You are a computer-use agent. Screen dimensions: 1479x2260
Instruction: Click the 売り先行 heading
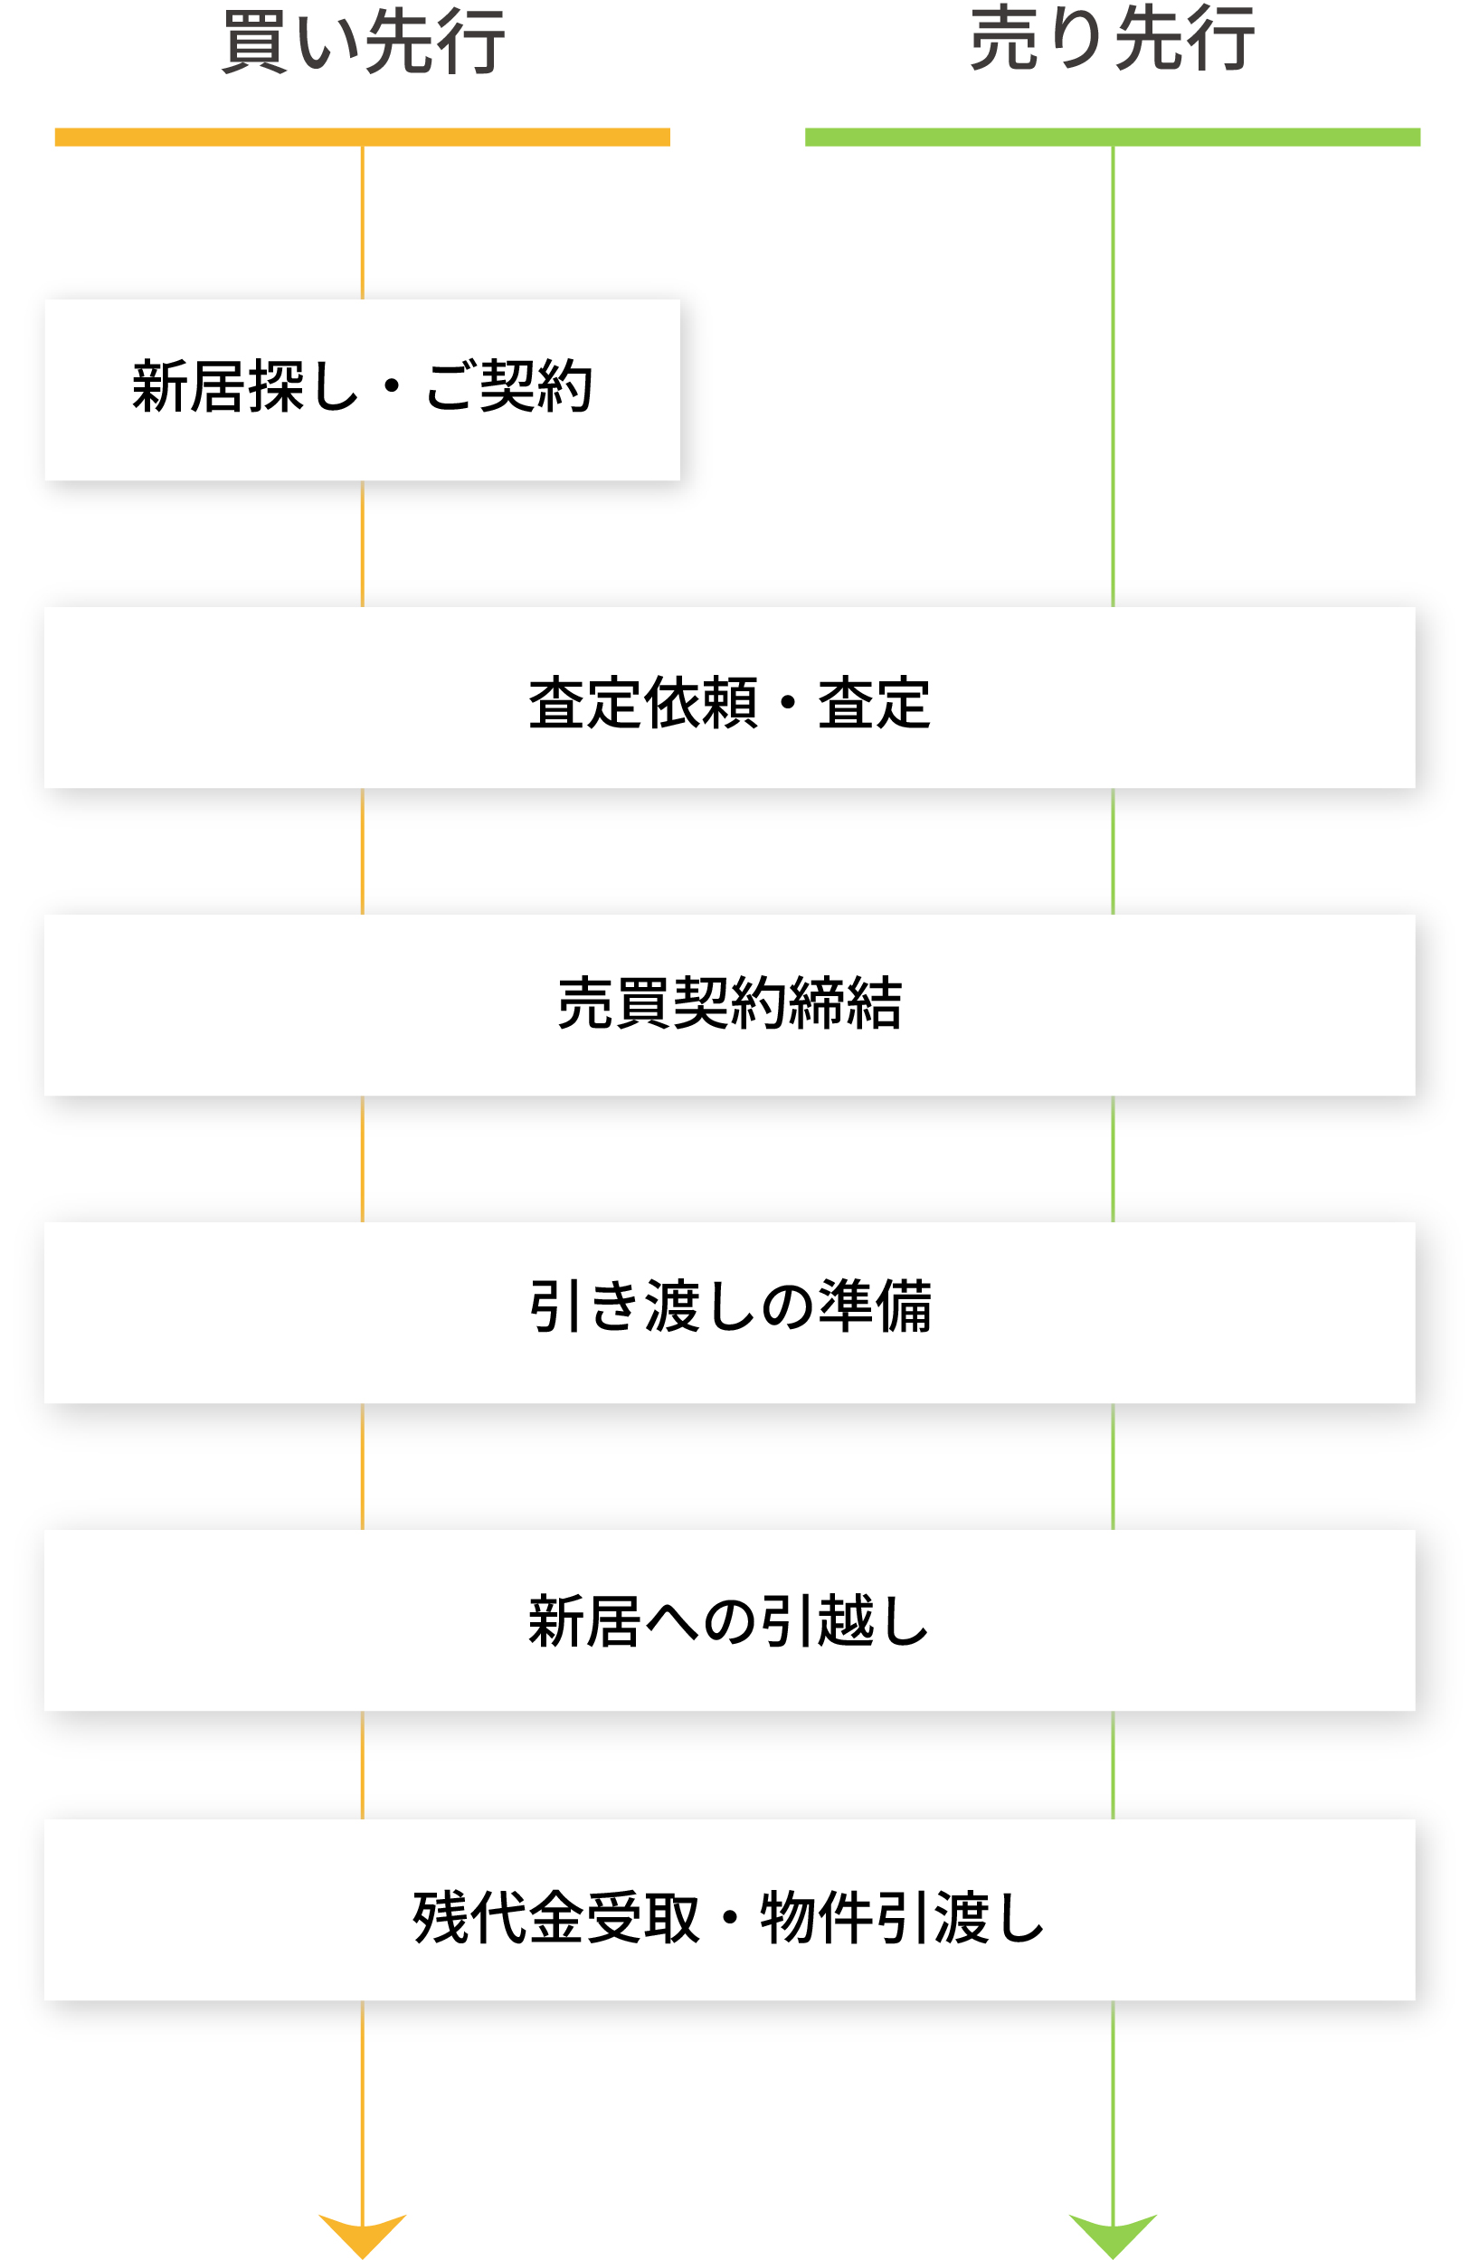(x=1113, y=39)
